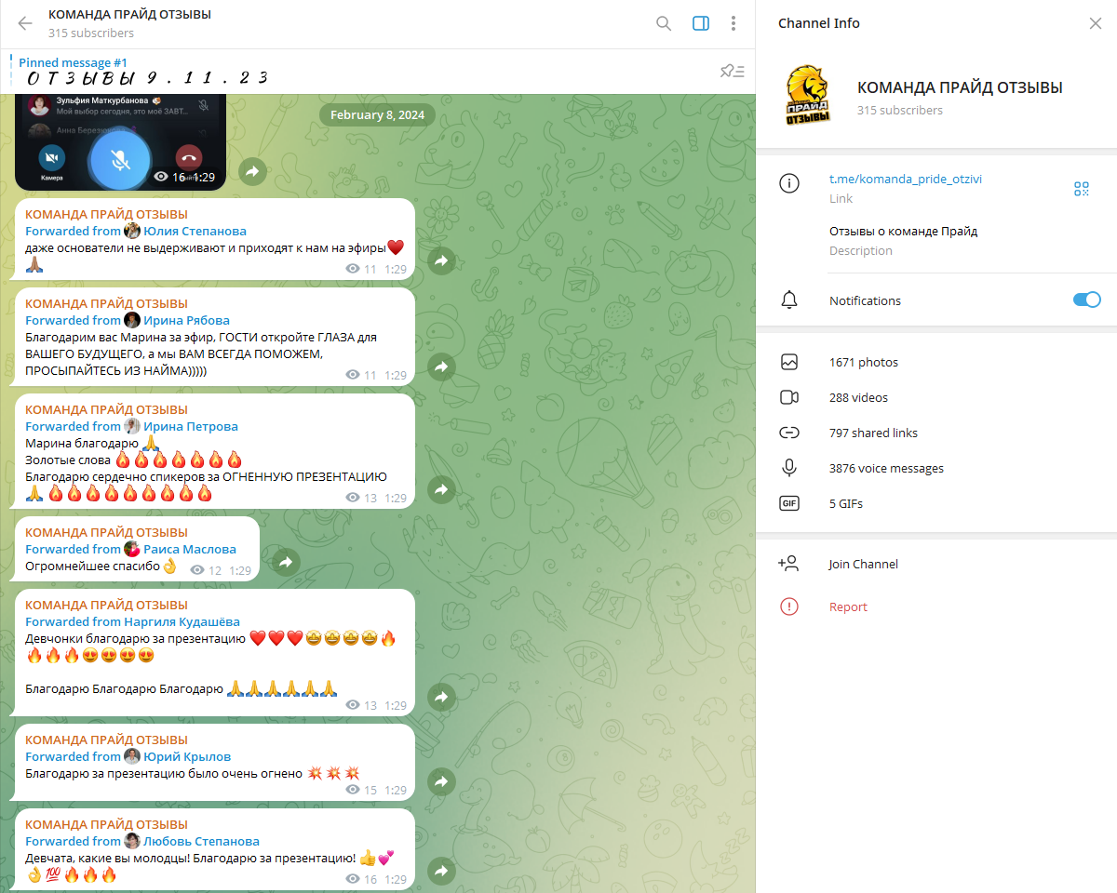Open search in the channel
The height and width of the screenshot is (893, 1117).
click(664, 23)
